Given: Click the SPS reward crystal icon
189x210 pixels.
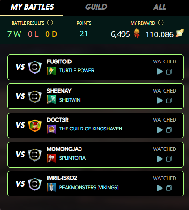Looking at the screenshot, I should 180,33.
